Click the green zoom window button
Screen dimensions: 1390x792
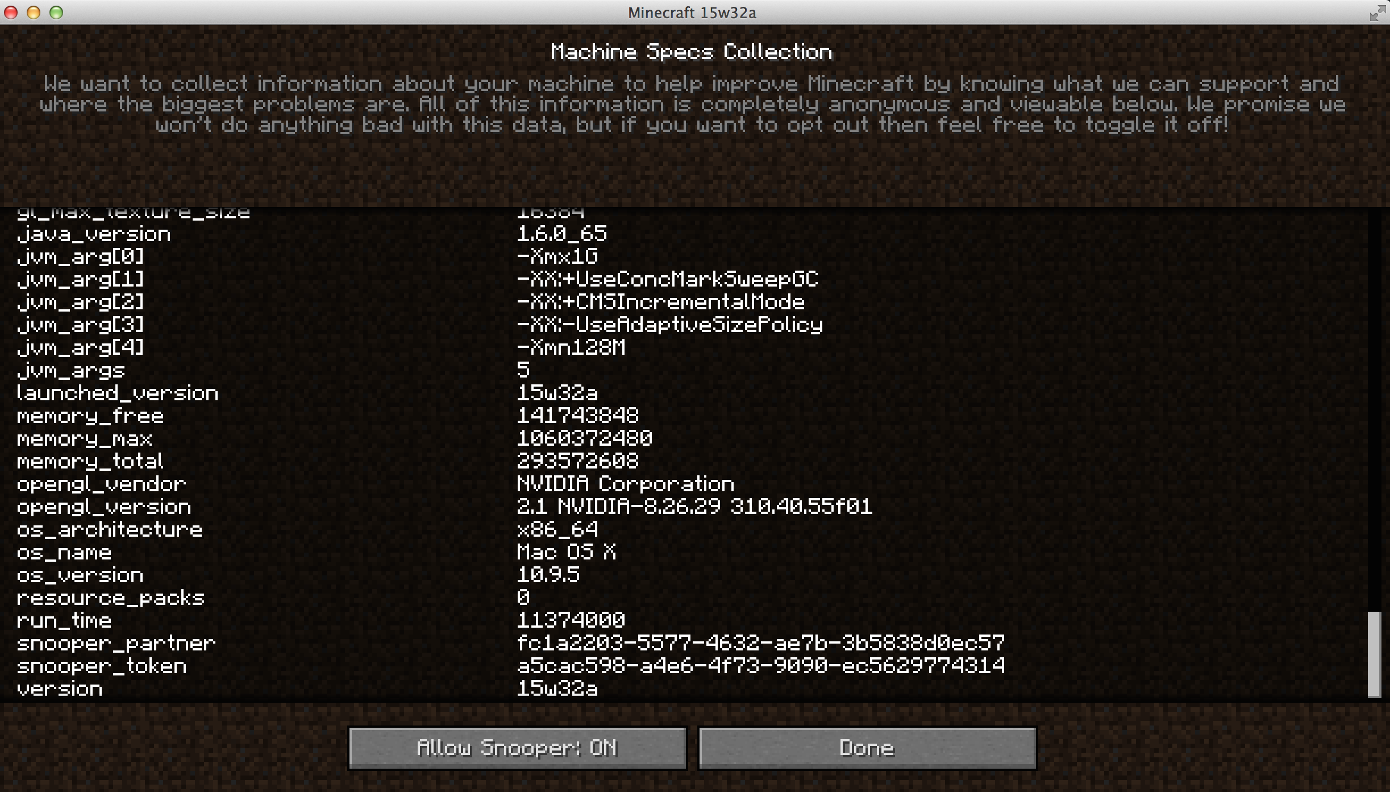pos(56,13)
